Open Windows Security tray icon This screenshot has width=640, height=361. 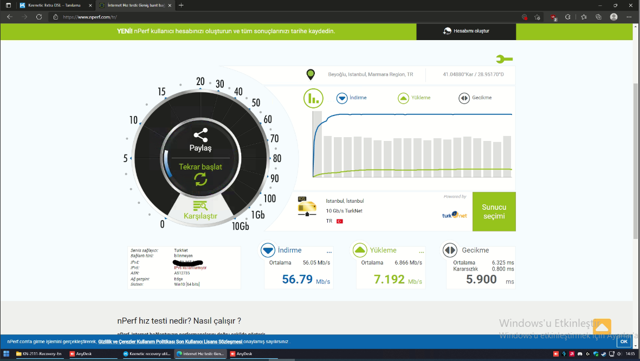click(x=596, y=353)
